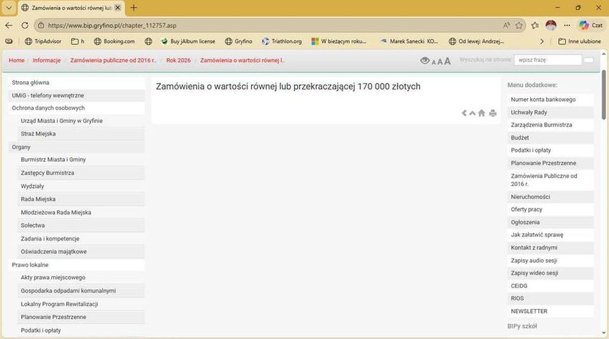Image resolution: width=609 pixels, height=339 pixels.
Task: Open the Uchwały Rady link
Action: [529, 112]
